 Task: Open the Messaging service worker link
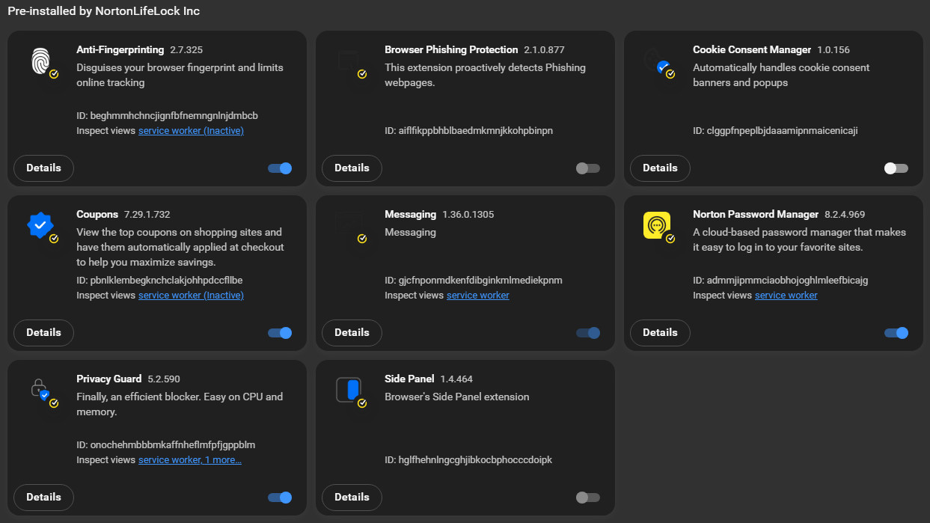[x=477, y=296]
